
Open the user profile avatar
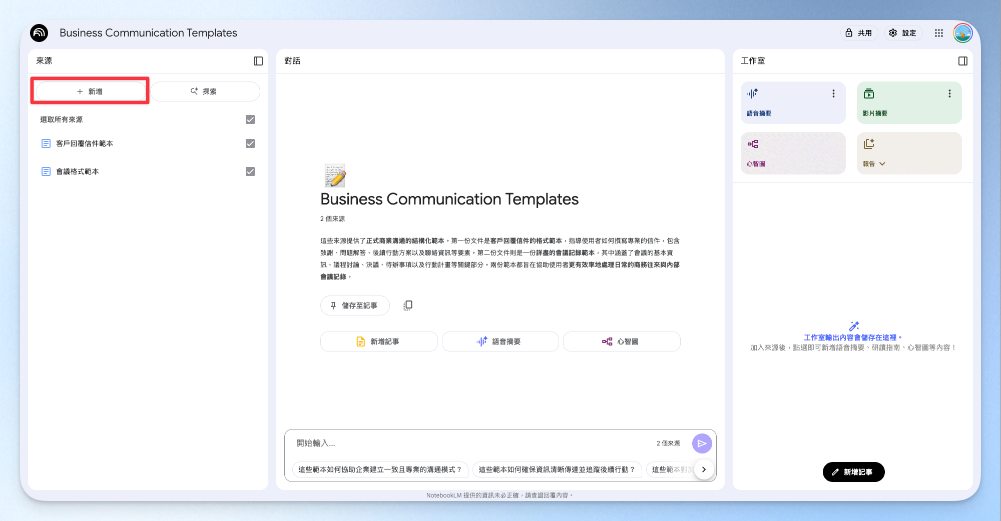coord(963,33)
